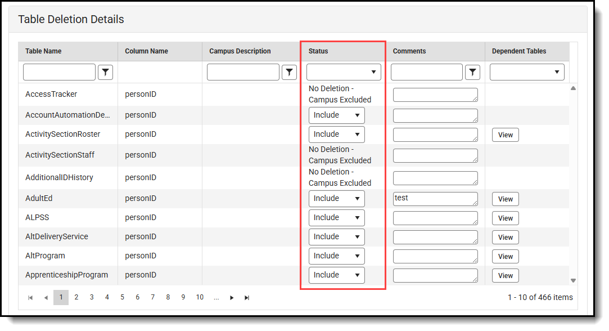Open the Dependent Tables filter dropdown
This screenshot has height=331, width=609.
tap(526, 72)
